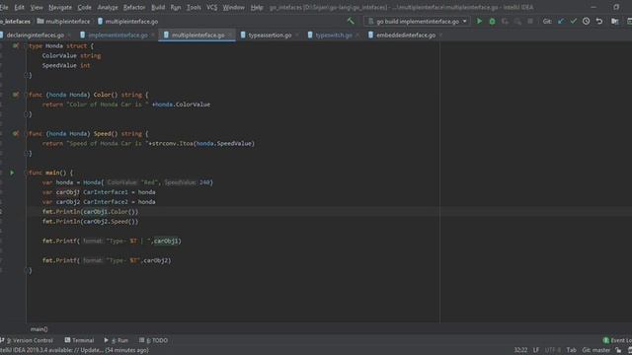Open the run configuration dropdown 'go build implementinterface.go'

click(417, 21)
